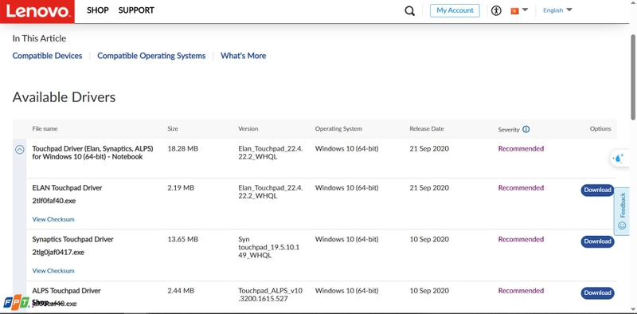Jump to Compatible Operating Systems section

pyautogui.click(x=151, y=56)
